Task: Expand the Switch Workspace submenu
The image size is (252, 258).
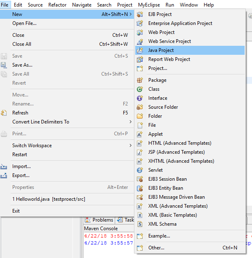Action: click(131, 146)
